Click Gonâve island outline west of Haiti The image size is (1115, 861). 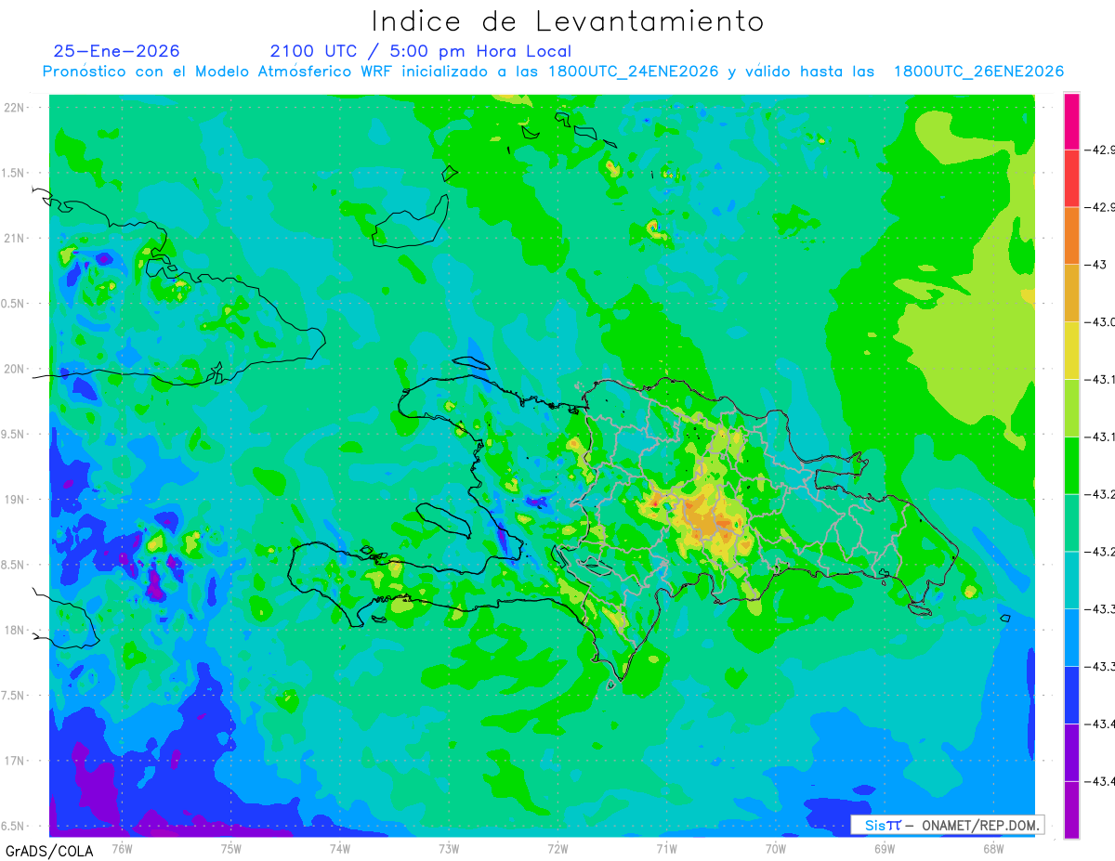click(442, 518)
